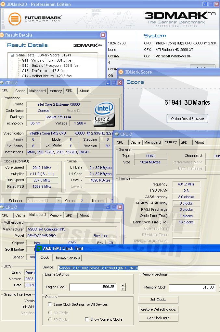This screenshot has height=332, width=220.
Task: Open SPD tab in Mainboard CPU-Z window
Action: pyautogui.click(x=69, y=215)
